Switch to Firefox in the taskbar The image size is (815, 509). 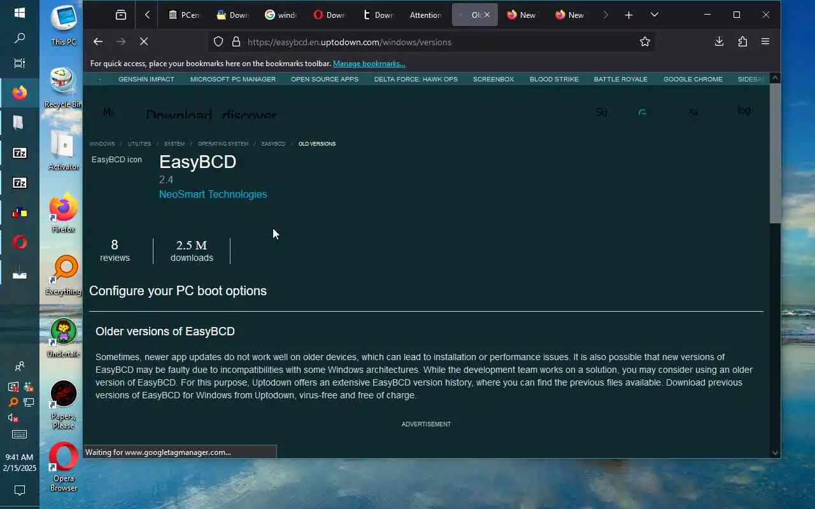(x=20, y=93)
